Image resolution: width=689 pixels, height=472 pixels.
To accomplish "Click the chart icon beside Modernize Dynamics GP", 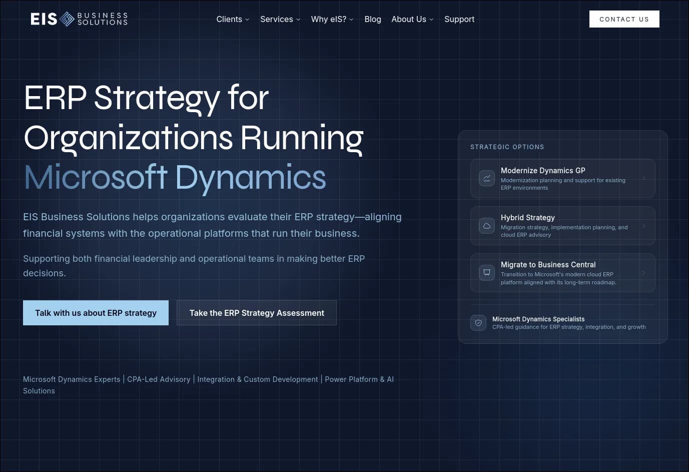I will point(487,178).
